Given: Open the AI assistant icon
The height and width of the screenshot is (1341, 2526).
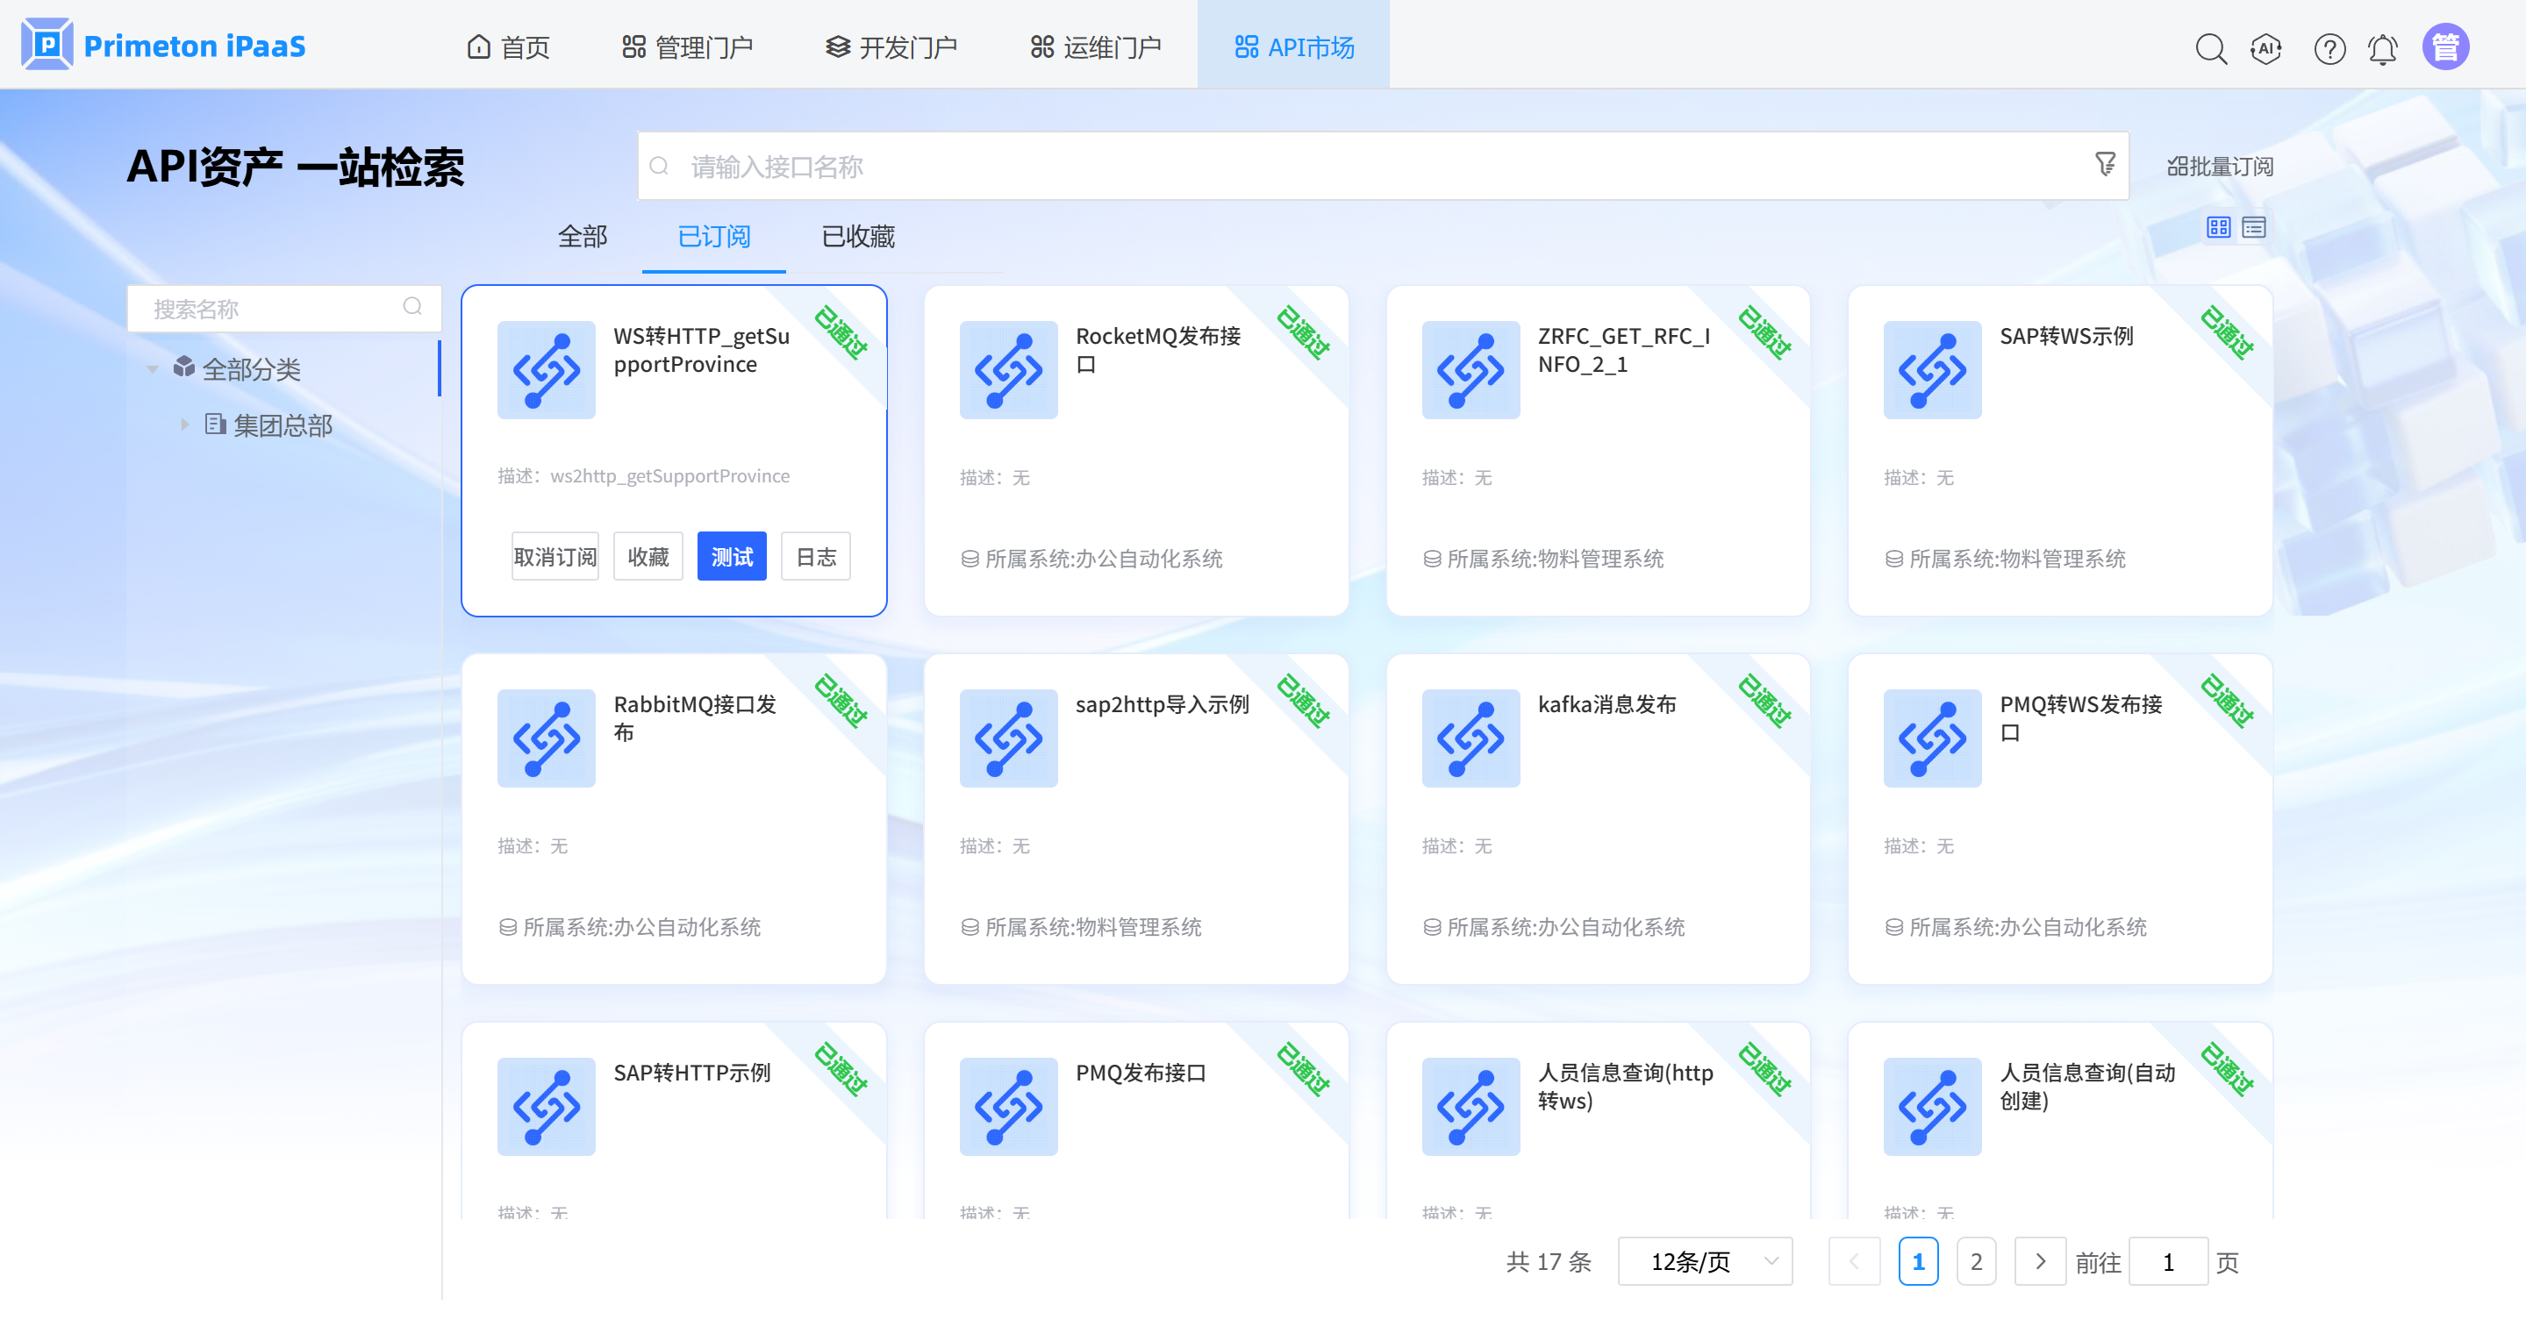Looking at the screenshot, I should (x=2266, y=48).
